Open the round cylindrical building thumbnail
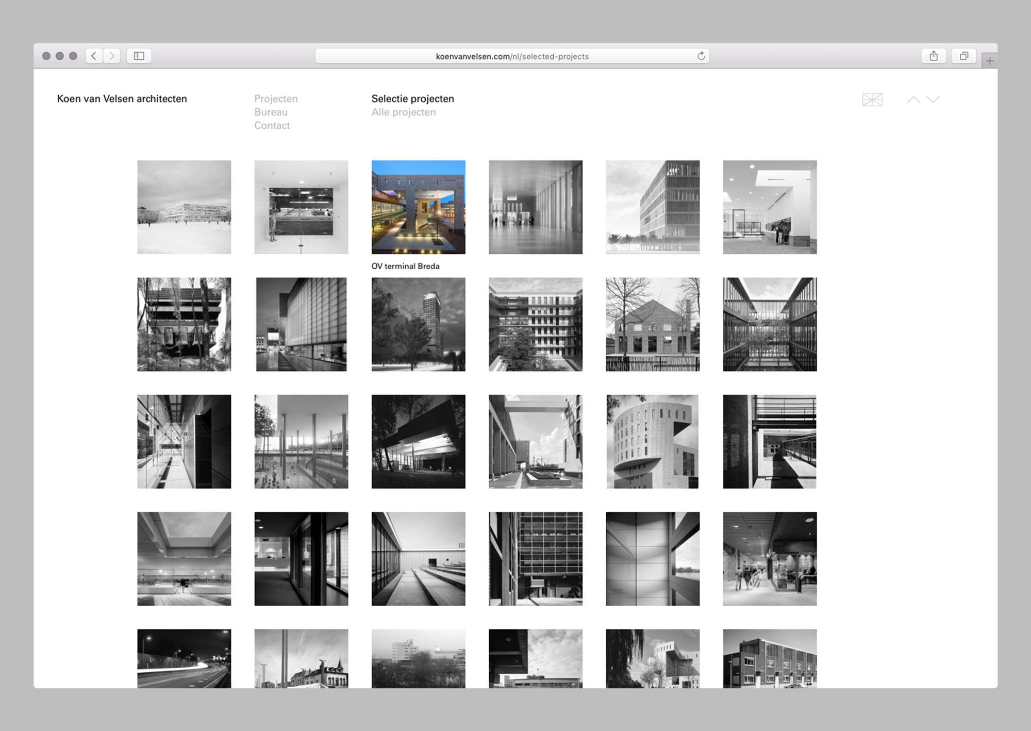The image size is (1031, 731). (x=652, y=441)
